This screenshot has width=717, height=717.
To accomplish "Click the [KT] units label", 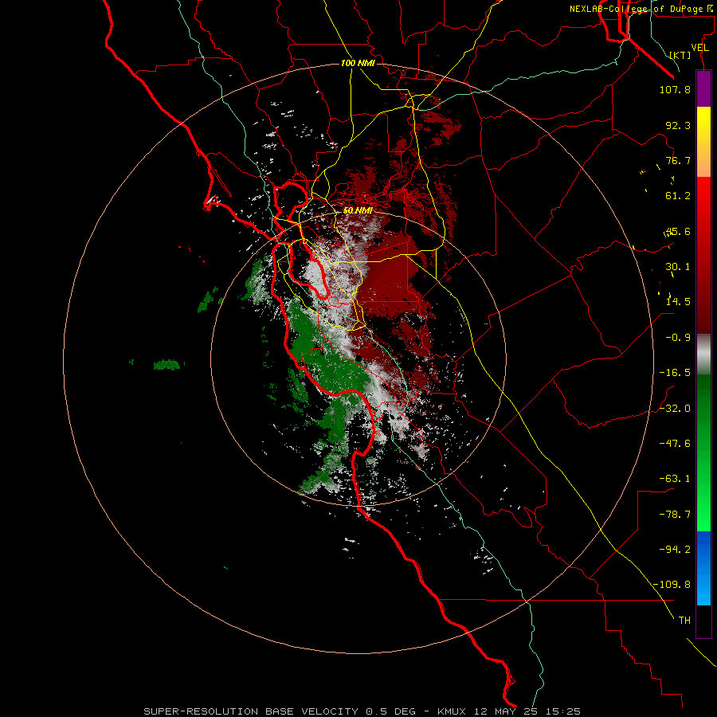I will pos(680,55).
